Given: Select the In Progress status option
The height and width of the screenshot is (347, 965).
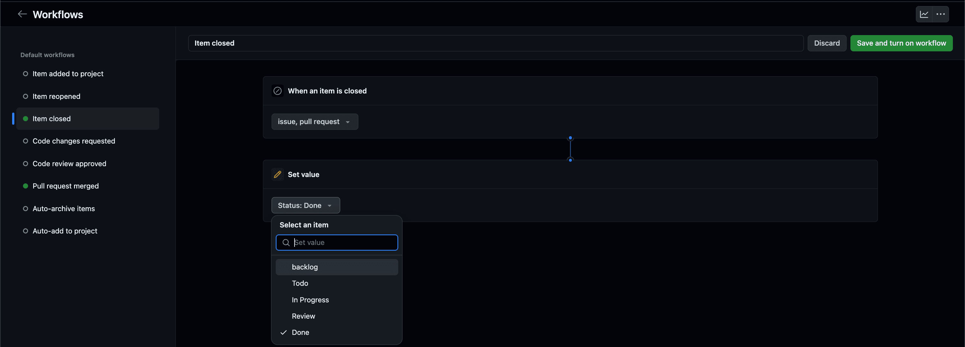Looking at the screenshot, I should 310,299.
